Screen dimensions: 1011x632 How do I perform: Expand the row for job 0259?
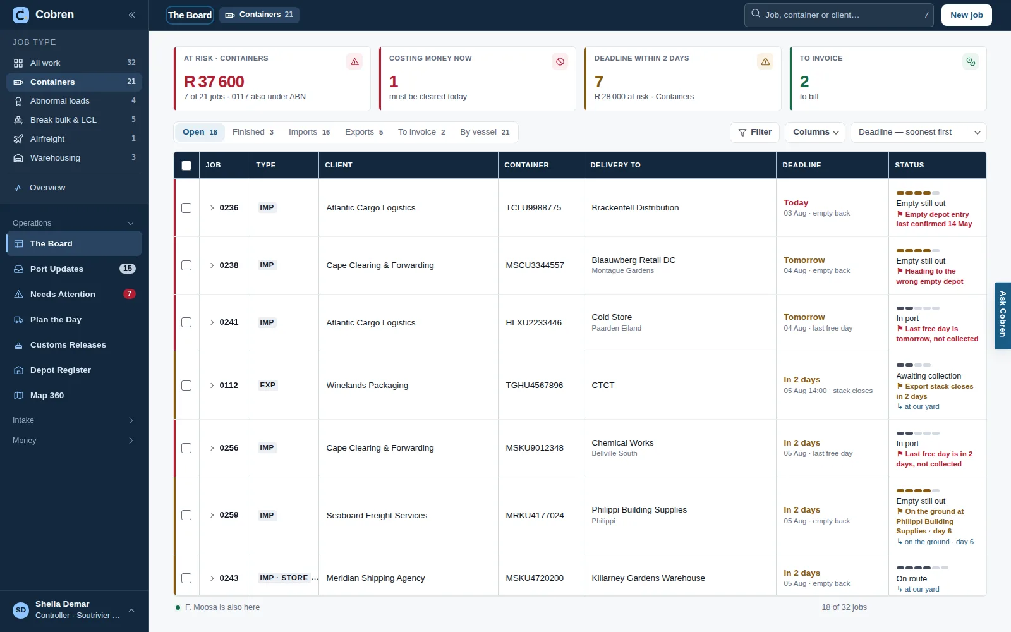[x=212, y=515]
